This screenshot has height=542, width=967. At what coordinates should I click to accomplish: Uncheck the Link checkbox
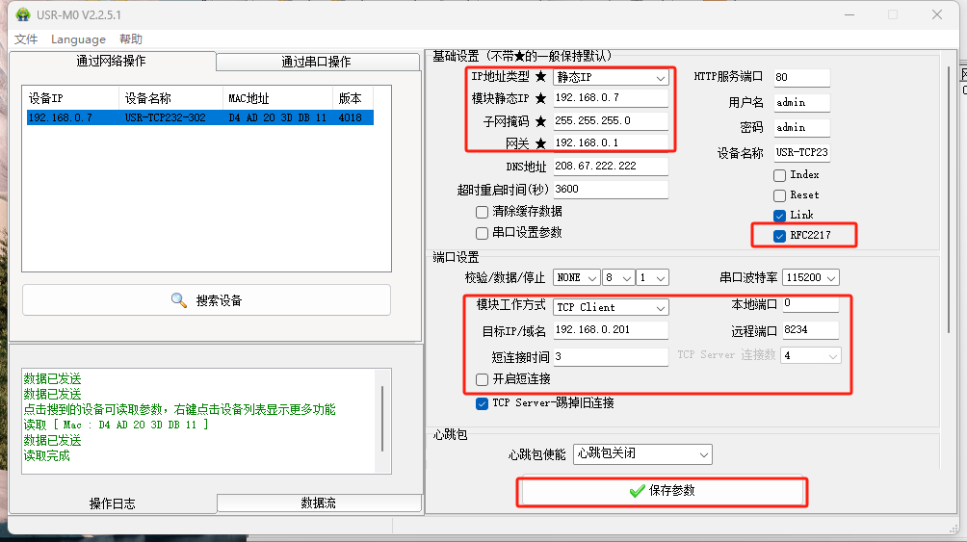779,216
